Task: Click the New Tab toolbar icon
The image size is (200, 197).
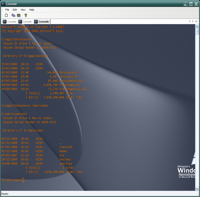Action: click(6, 15)
